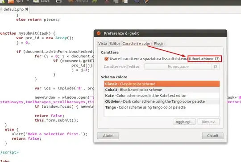This screenshot has width=241, height=162.
Task: Click the paste icon in toolbar
Action: 125,1
